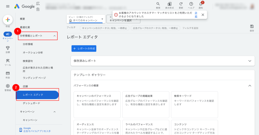
Task: Select オークション分析 in the sidebar
Action: [33, 53]
